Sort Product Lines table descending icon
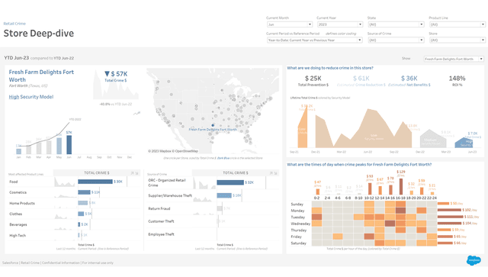 [x=136, y=173]
